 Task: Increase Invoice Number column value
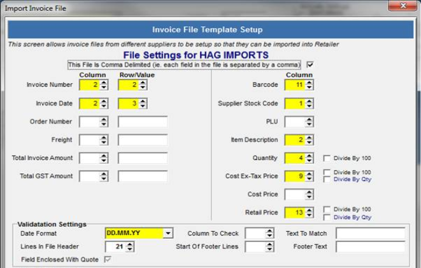[104, 82]
